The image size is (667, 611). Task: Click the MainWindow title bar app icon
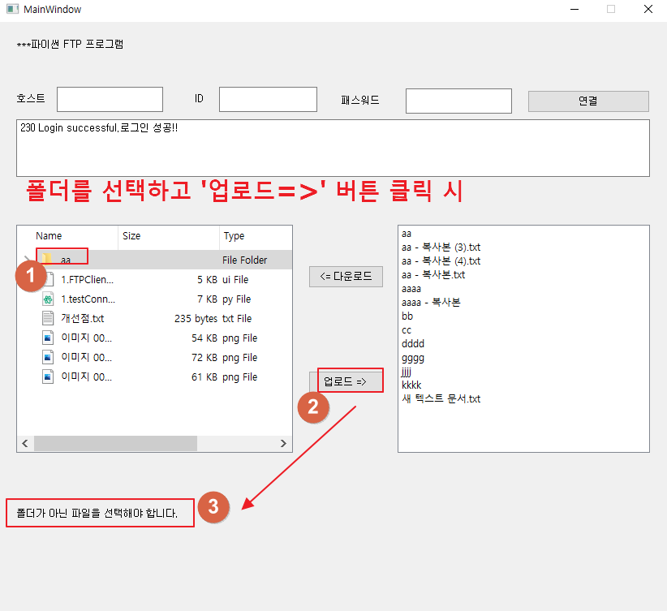tap(13, 9)
